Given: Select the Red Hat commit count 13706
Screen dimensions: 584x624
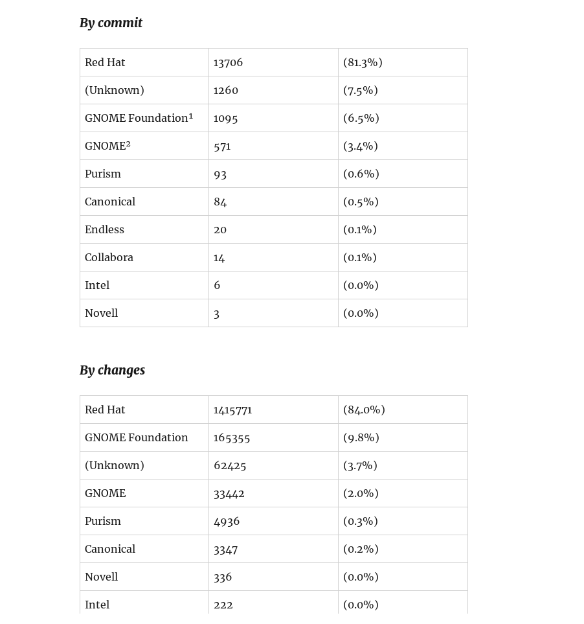Looking at the screenshot, I should [x=229, y=62].
